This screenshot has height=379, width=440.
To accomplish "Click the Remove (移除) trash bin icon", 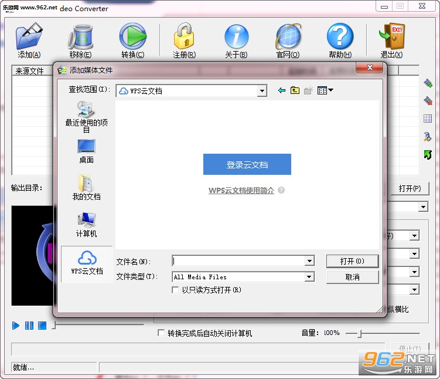I will 80,37.
